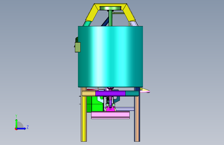Image resolution: width=224 pixels, height=145 pixels.
Task: Click the blue Z axis arrow of the triad
Action: 21,128
